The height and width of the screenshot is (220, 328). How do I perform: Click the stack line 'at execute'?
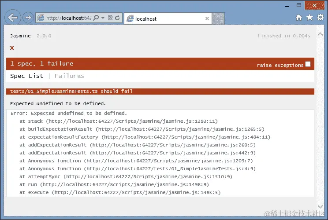[120, 193]
